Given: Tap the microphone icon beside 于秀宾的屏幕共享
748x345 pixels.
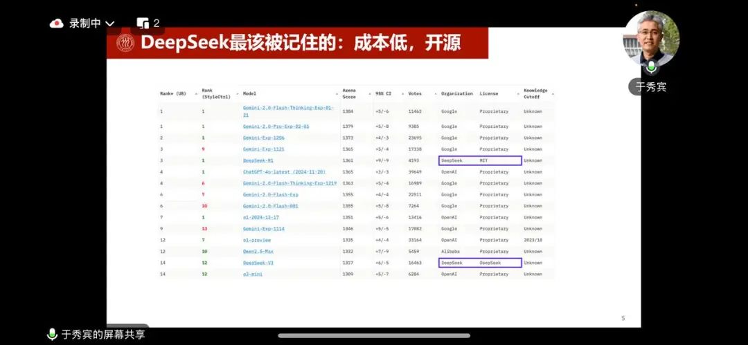Looking at the screenshot, I should click(52, 335).
